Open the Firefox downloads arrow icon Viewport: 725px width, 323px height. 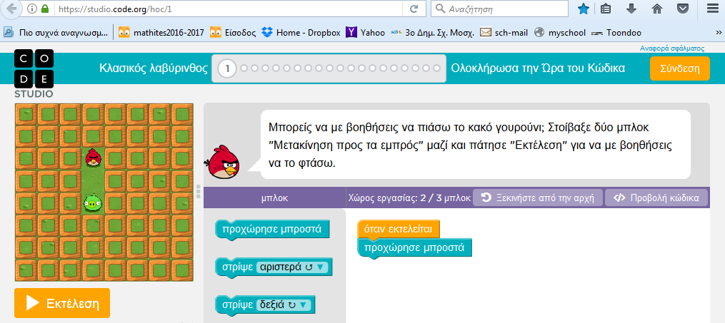click(631, 9)
